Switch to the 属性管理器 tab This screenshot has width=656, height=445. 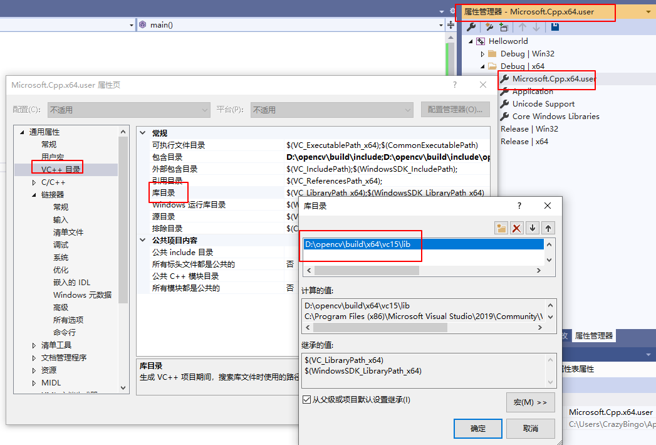[593, 336]
